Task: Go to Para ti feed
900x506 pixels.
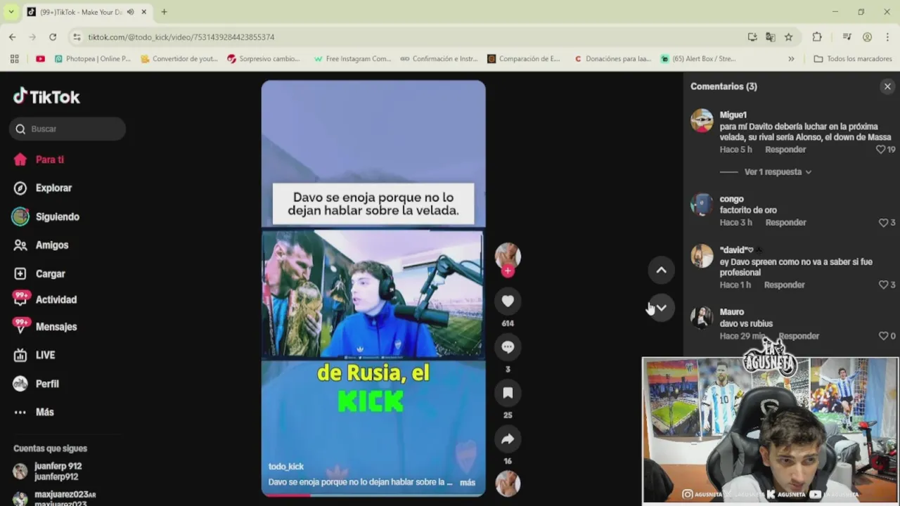Action: point(39,160)
